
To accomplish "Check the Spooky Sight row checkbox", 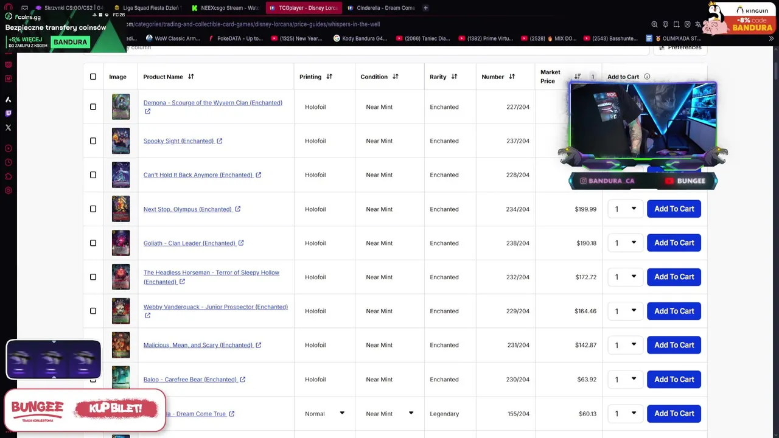I will coord(93,141).
